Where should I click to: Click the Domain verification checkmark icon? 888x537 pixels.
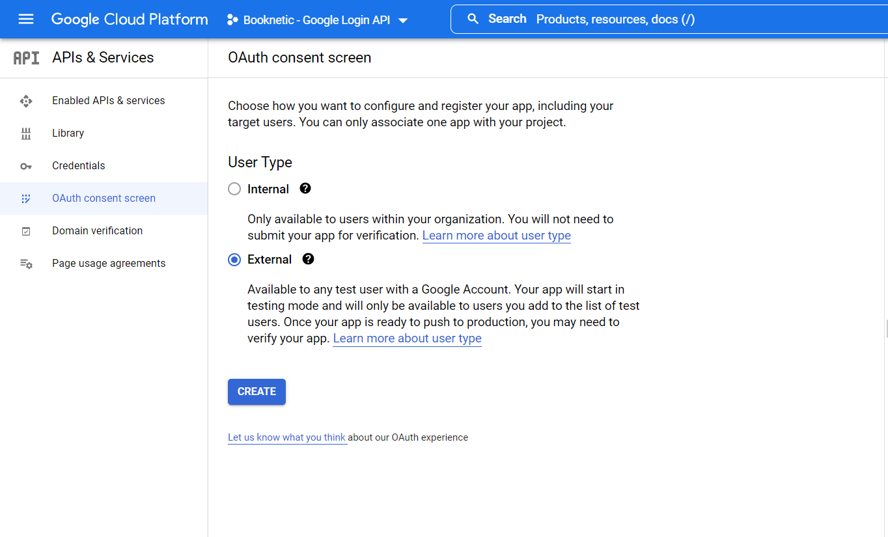click(26, 230)
